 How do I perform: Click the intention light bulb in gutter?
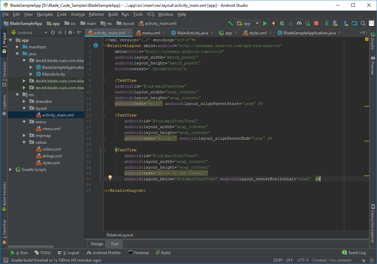pyautogui.click(x=110, y=177)
